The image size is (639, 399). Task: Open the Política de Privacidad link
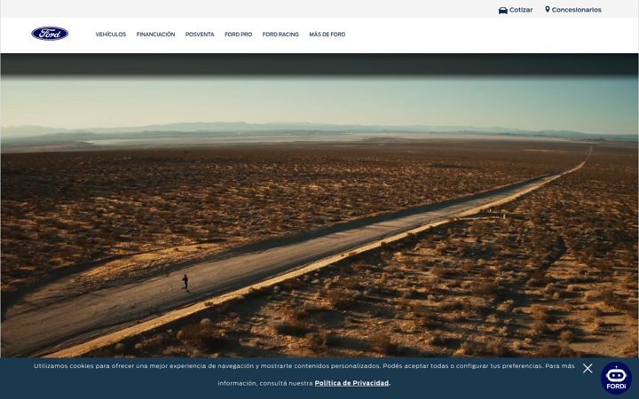[351, 383]
